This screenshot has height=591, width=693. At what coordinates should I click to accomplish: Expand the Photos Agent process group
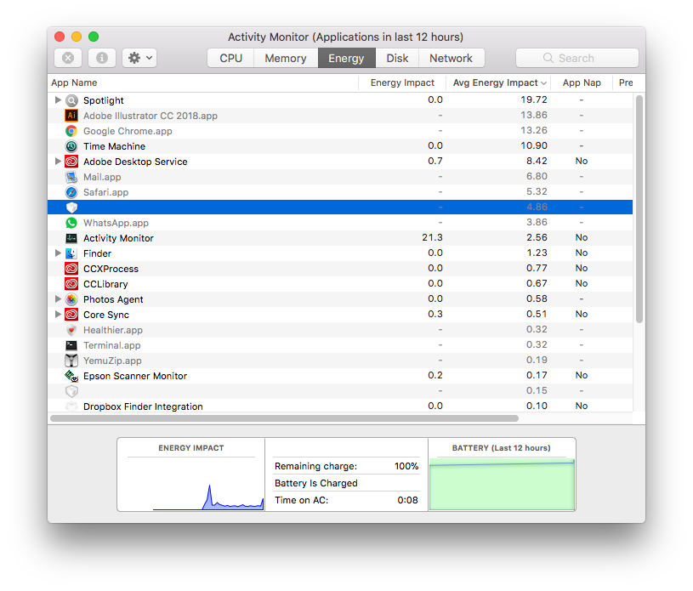click(58, 298)
